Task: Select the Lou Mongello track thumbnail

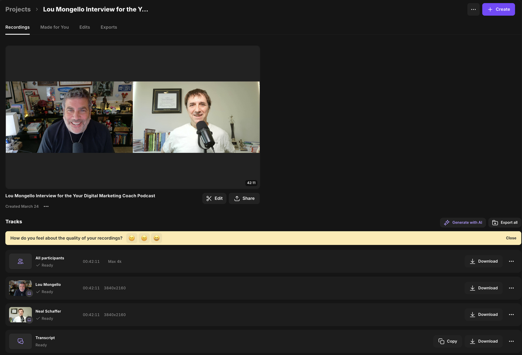Action: (20, 288)
